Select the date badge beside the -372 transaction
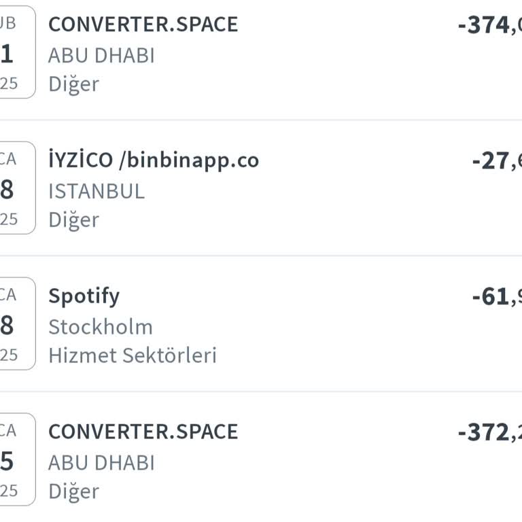 (x=16, y=461)
